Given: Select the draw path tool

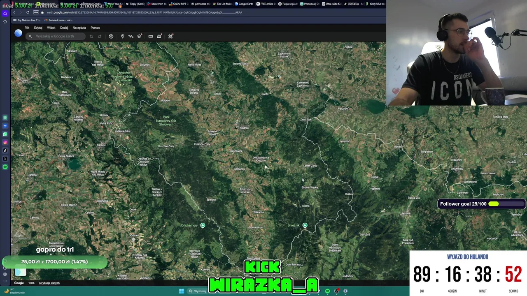Looking at the screenshot, I should tap(131, 36).
